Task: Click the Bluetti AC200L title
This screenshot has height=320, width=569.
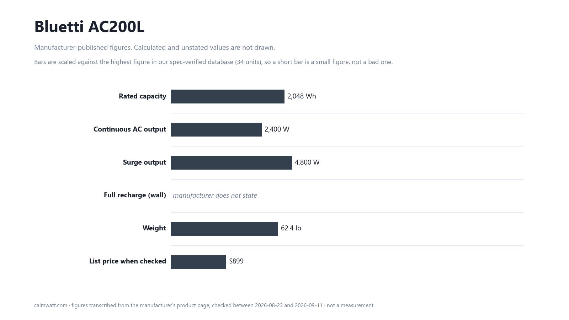Action: pos(89,27)
